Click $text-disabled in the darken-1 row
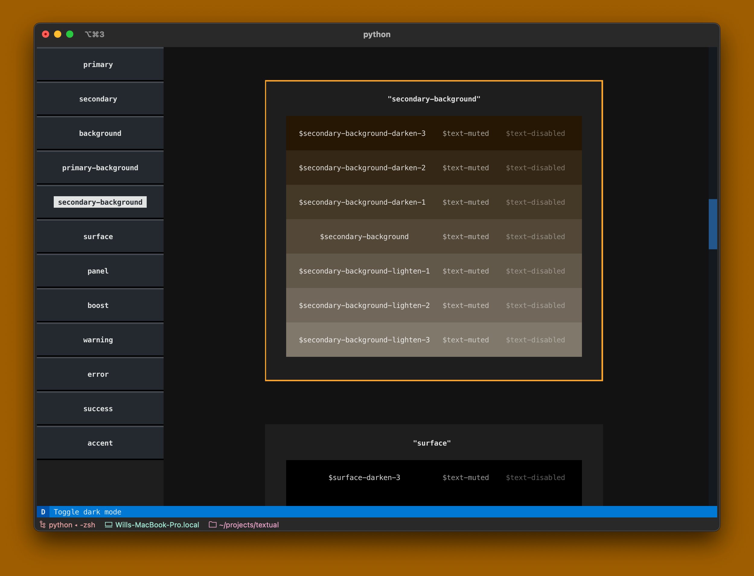The height and width of the screenshot is (576, 754). 535,202
